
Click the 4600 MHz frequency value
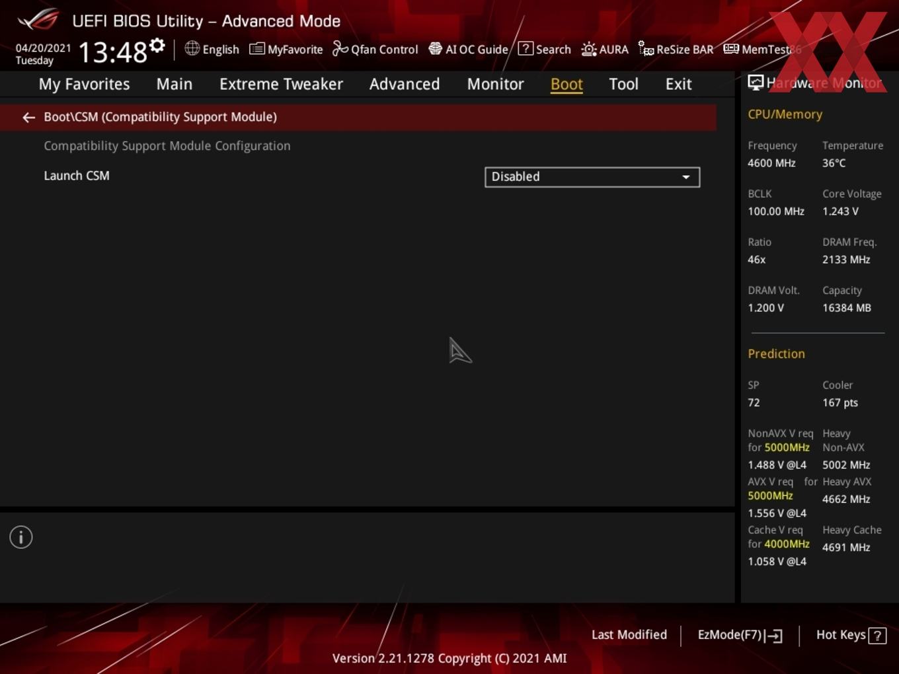[x=771, y=163]
